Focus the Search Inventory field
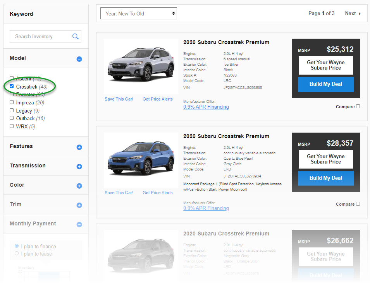This screenshot has width=370, height=283. click(x=46, y=36)
